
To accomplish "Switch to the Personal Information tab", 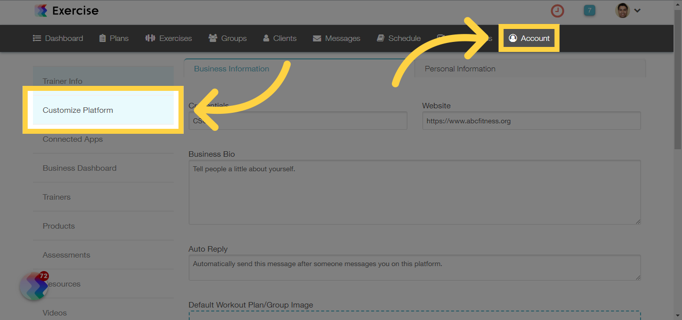I will pos(459,68).
